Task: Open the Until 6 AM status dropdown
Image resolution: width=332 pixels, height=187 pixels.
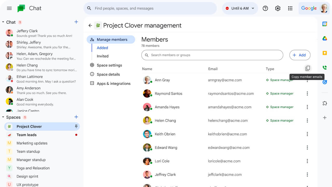Action: [x=240, y=8]
